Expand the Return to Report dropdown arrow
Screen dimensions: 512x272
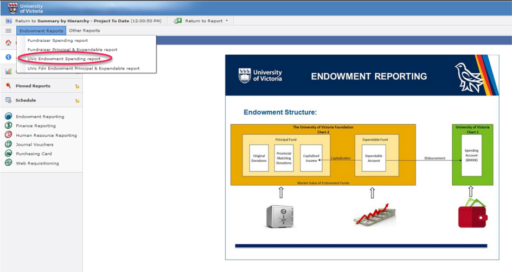[227, 21]
